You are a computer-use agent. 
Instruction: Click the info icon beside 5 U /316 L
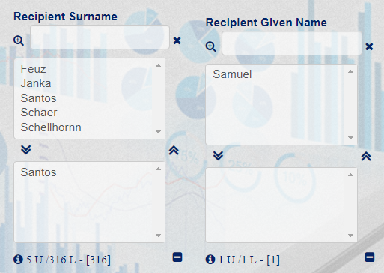click(x=18, y=259)
